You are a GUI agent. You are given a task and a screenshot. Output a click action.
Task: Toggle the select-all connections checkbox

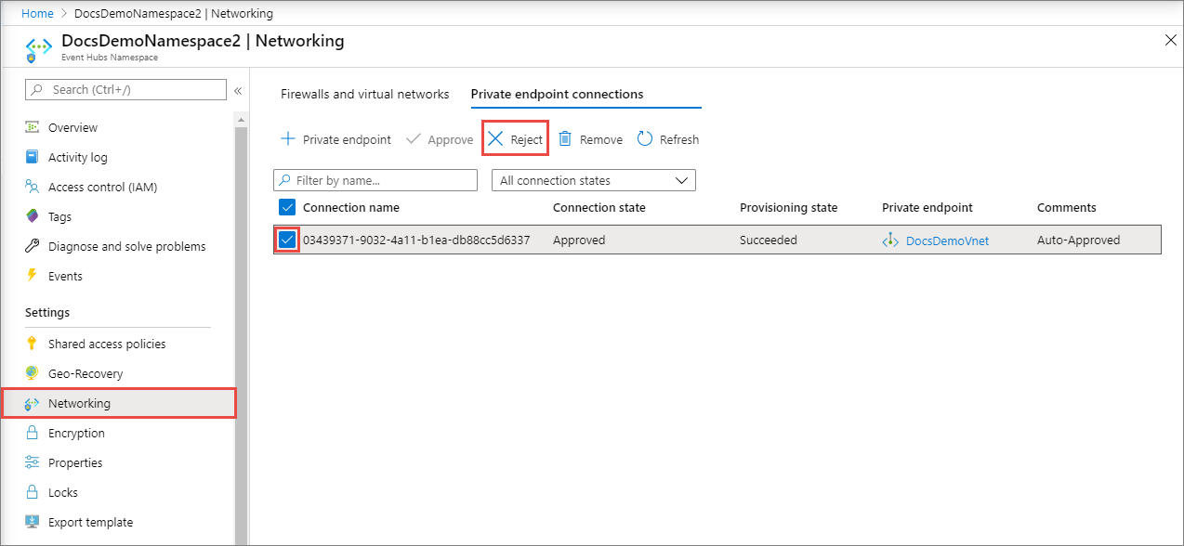(x=287, y=207)
